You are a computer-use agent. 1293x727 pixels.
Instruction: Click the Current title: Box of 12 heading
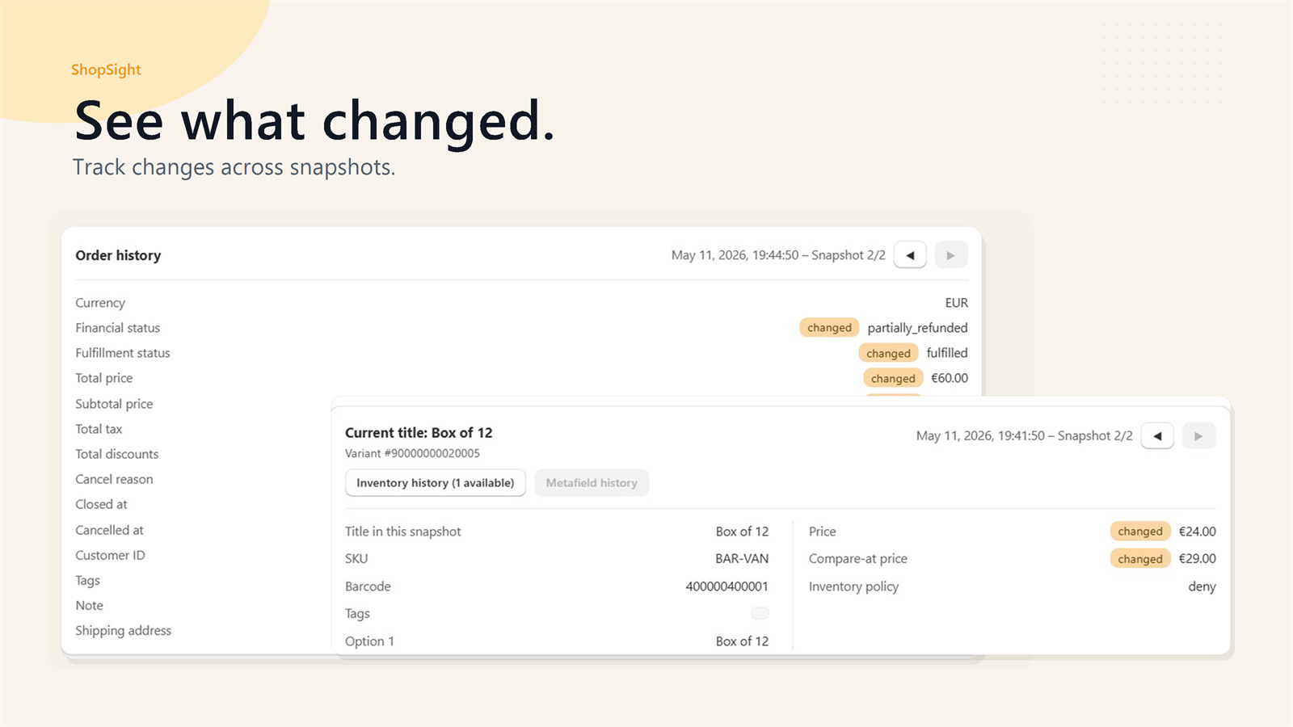419,433
